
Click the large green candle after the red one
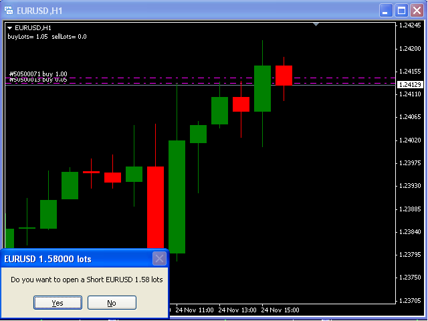(x=177, y=197)
